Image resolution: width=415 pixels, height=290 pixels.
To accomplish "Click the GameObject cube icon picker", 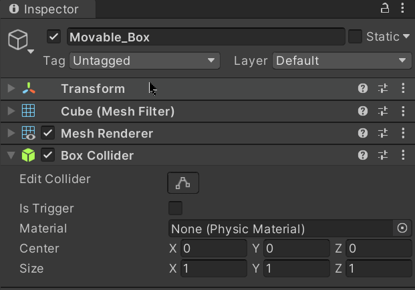I will tap(18, 39).
